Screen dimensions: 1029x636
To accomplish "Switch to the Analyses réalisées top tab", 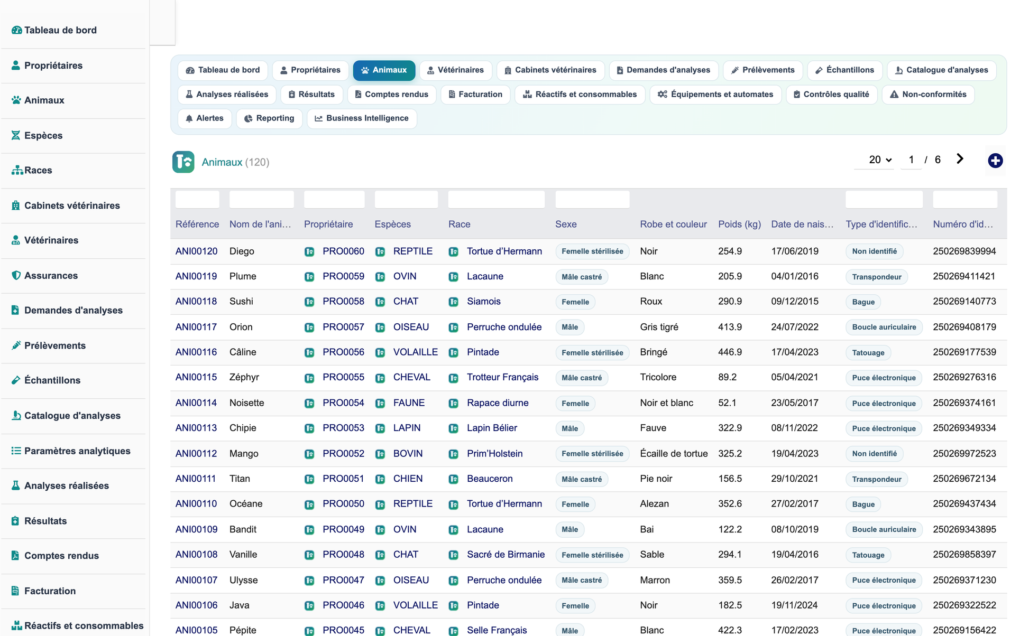I will (227, 95).
